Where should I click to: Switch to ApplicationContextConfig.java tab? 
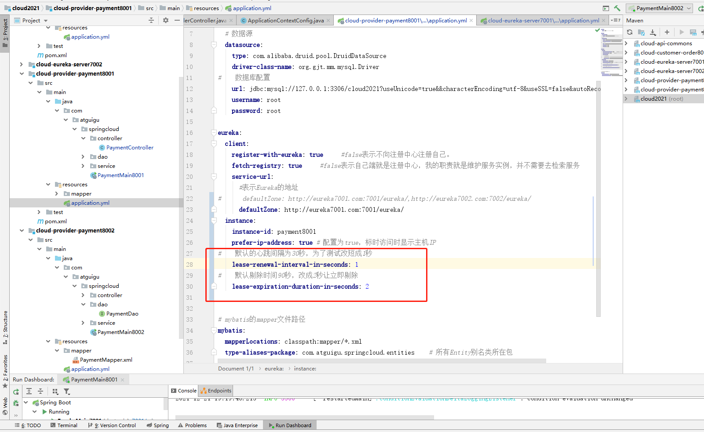(x=285, y=21)
